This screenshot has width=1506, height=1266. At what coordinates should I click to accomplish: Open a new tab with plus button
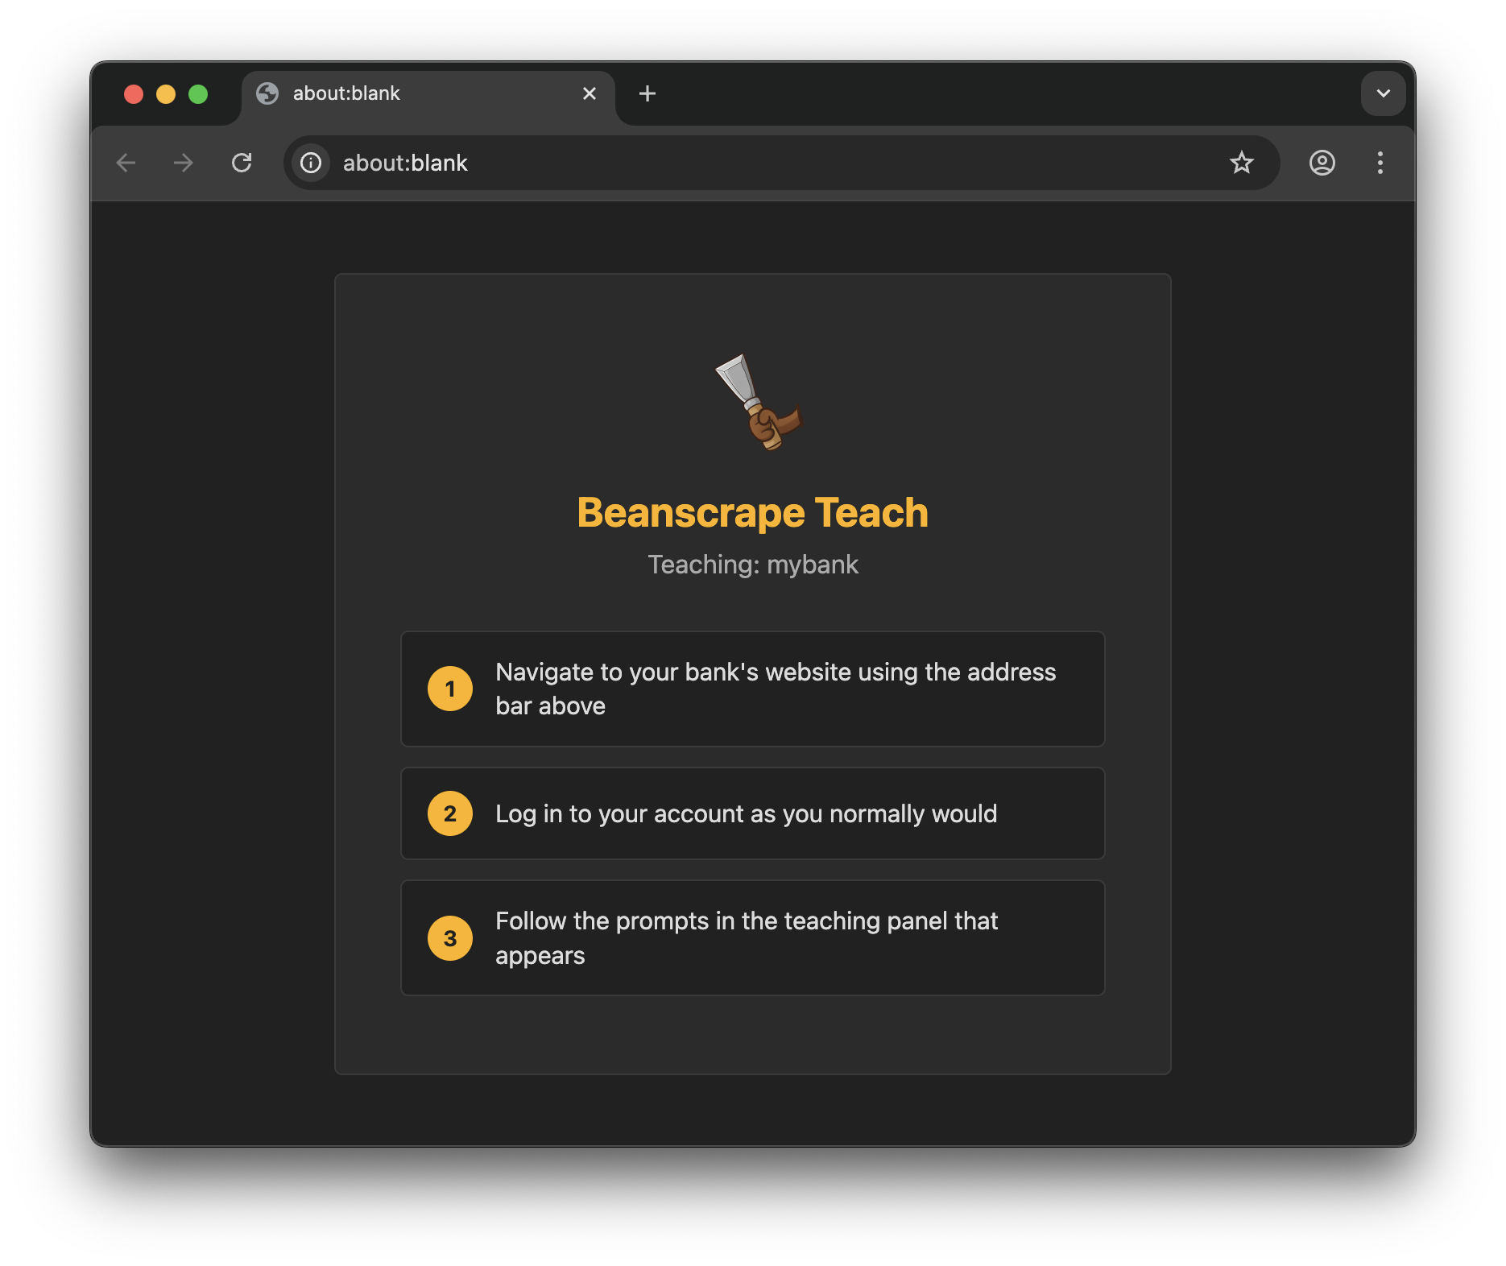coord(647,94)
